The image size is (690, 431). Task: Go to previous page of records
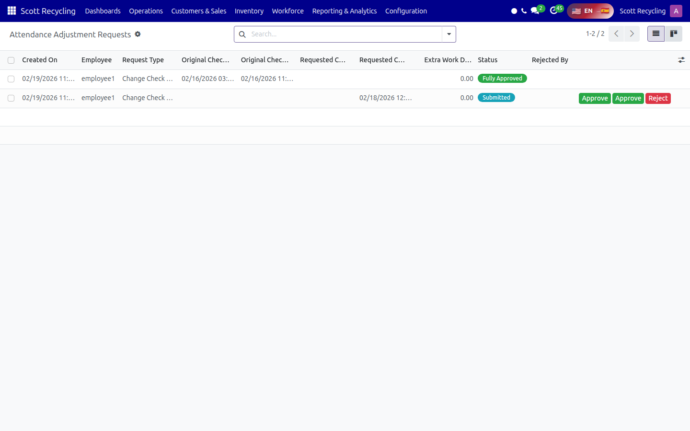pos(616,34)
